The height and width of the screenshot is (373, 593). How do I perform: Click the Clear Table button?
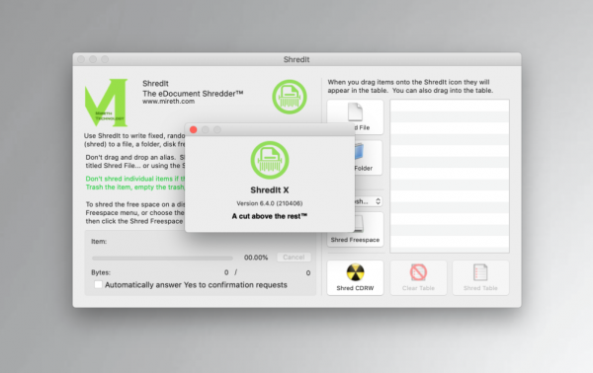click(x=418, y=277)
